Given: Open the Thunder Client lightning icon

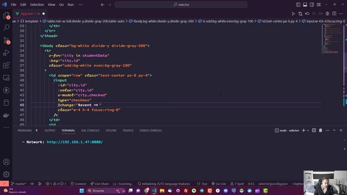Looking at the screenshot, I should click(6, 90).
